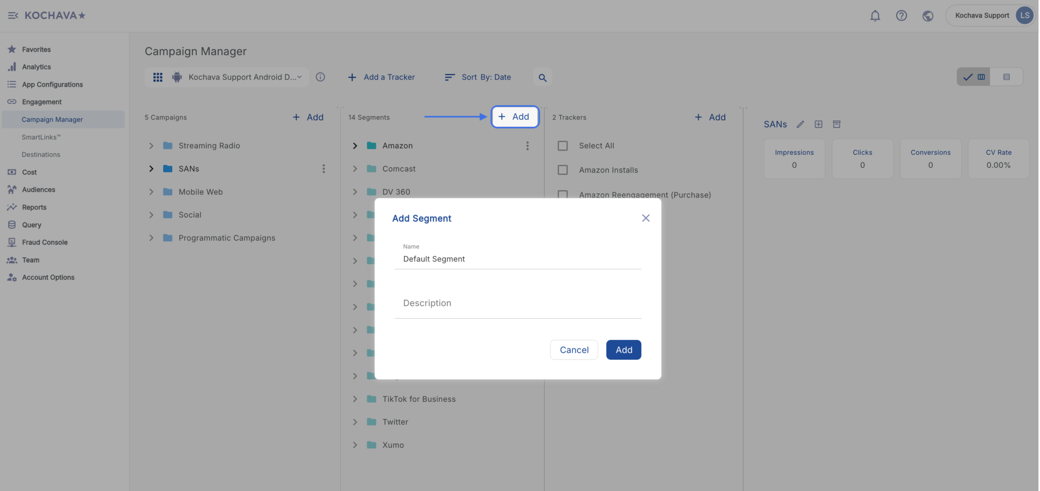This screenshot has width=1040, height=491.
Task: Expand the Xumo segment
Action: 355,445
